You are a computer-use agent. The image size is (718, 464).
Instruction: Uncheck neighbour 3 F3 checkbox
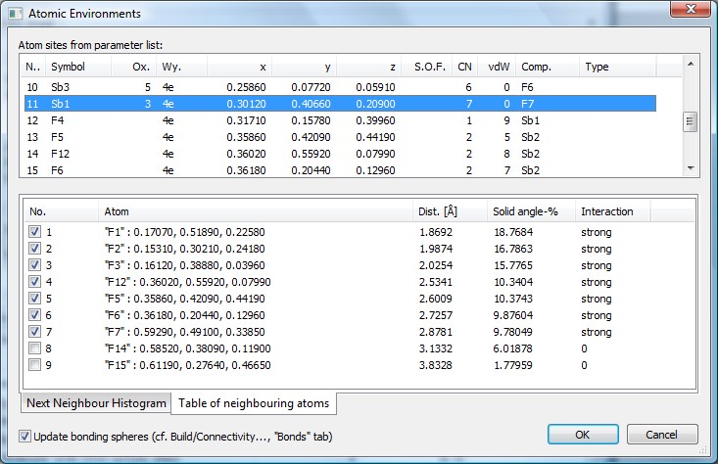(34, 265)
